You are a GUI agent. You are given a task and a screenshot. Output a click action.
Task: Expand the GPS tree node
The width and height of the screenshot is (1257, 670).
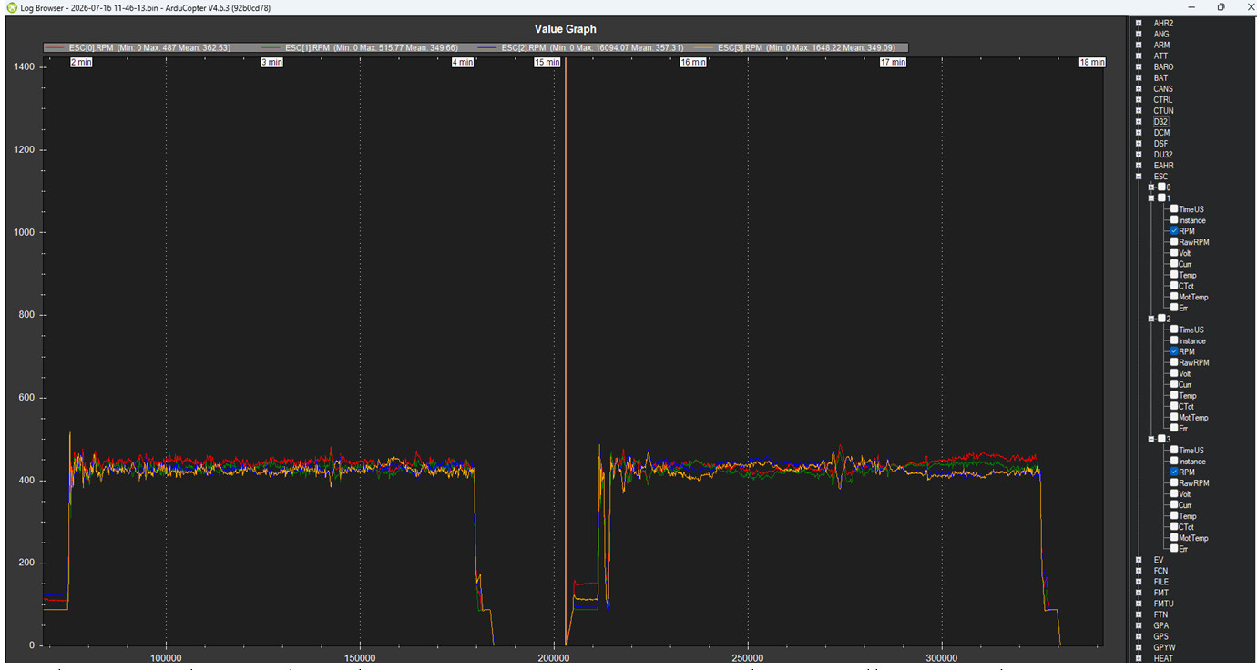[1139, 636]
